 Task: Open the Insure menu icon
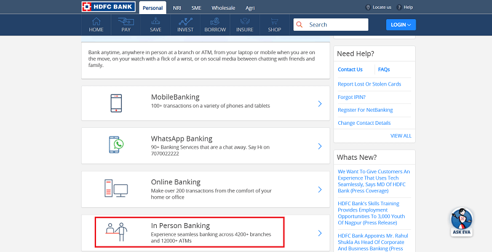point(245,22)
